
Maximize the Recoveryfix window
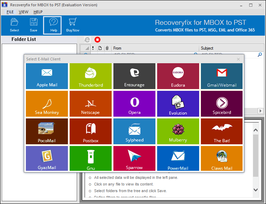pyautogui.click(x=251, y=5)
